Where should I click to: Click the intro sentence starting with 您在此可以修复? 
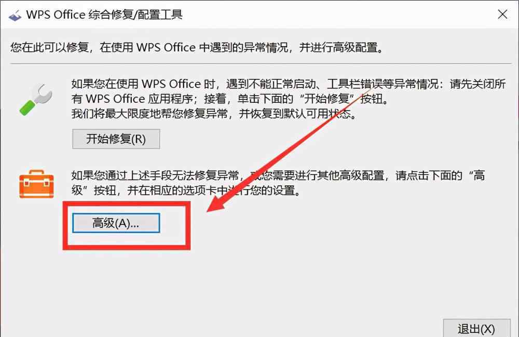197,47
